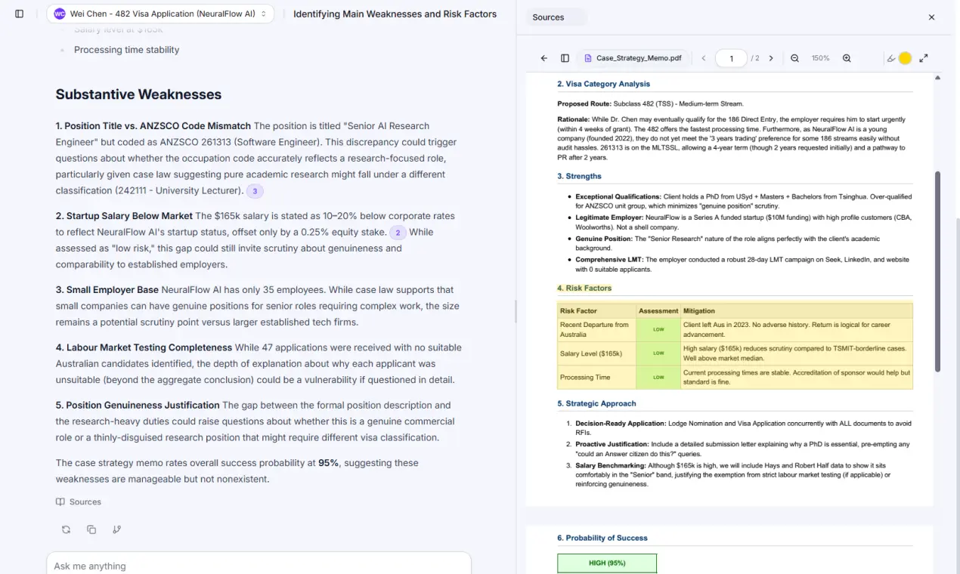The height and width of the screenshot is (574, 960).
Task: Expand the PDF viewer to fullscreen
Action: pos(924,58)
